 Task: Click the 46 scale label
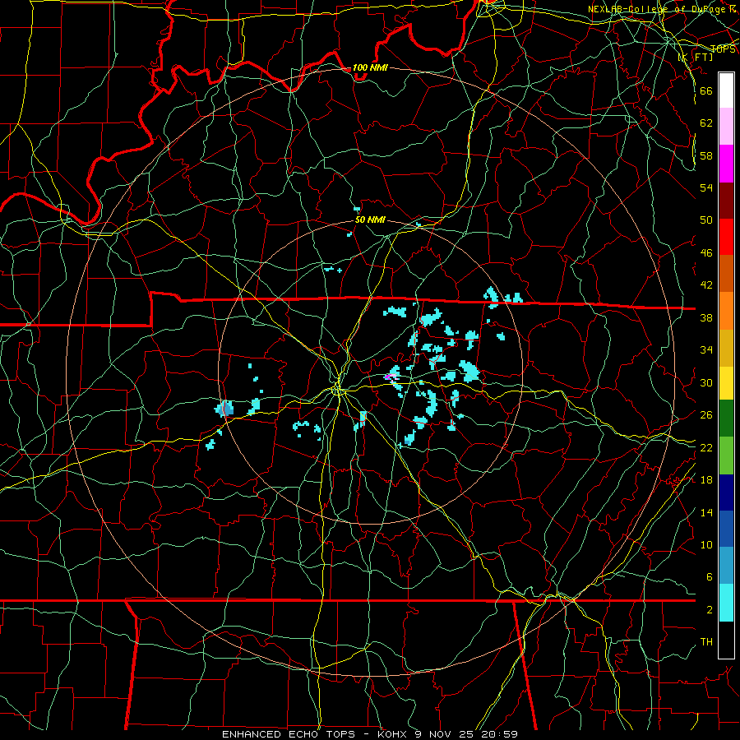706,252
